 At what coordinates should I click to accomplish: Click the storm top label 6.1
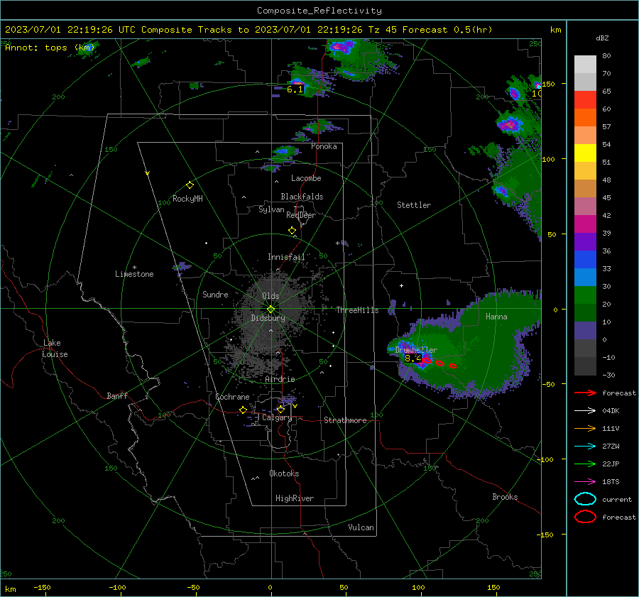tap(295, 89)
